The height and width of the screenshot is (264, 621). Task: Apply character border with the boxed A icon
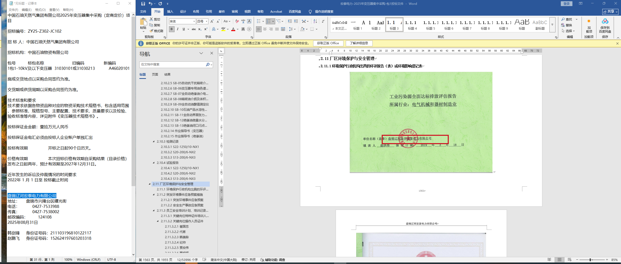[x=249, y=21]
